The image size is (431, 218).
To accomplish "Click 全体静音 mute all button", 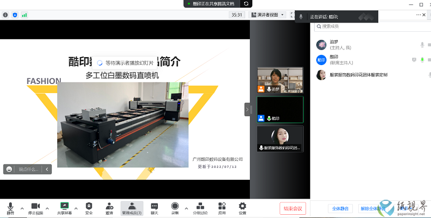I will (340, 209).
